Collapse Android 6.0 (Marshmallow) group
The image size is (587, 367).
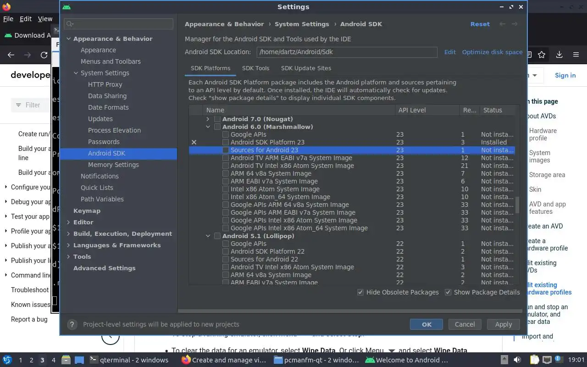pyautogui.click(x=208, y=127)
